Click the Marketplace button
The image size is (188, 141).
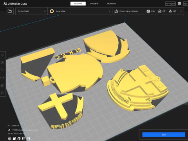[170, 4]
